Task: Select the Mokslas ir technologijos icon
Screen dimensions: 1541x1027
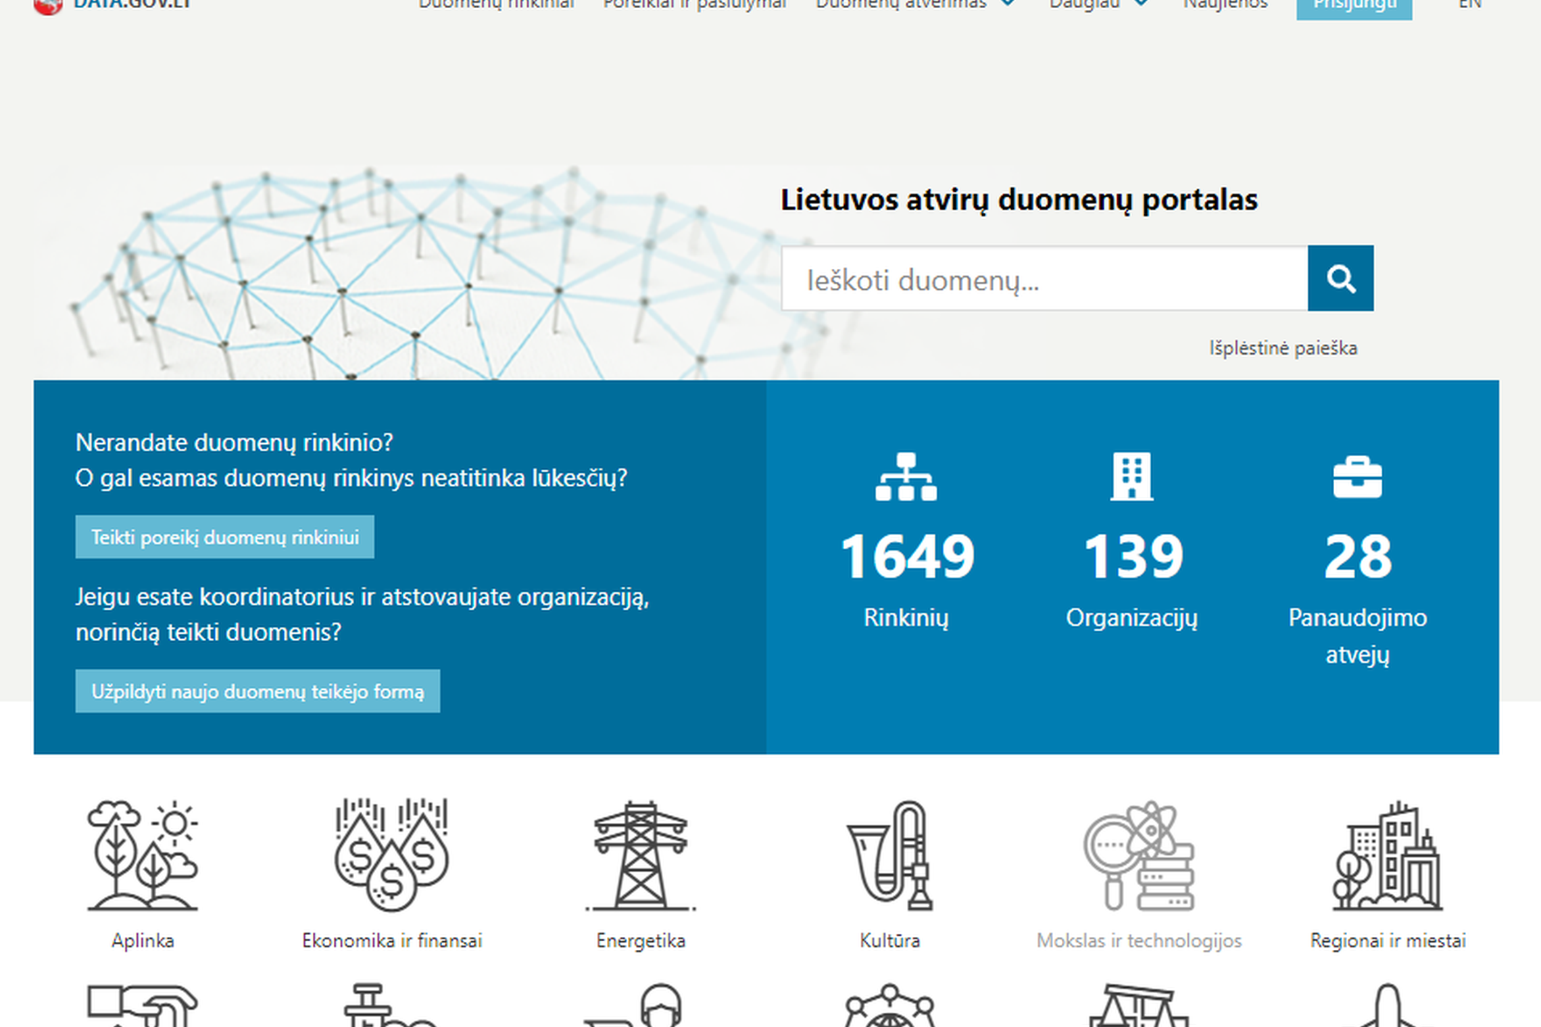Action: pyautogui.click(x=1139, y=855)
